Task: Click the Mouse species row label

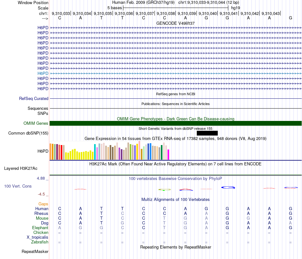Action: (42, 218)
